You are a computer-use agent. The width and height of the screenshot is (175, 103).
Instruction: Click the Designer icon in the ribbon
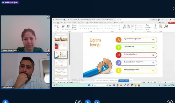tap(166, 27)
